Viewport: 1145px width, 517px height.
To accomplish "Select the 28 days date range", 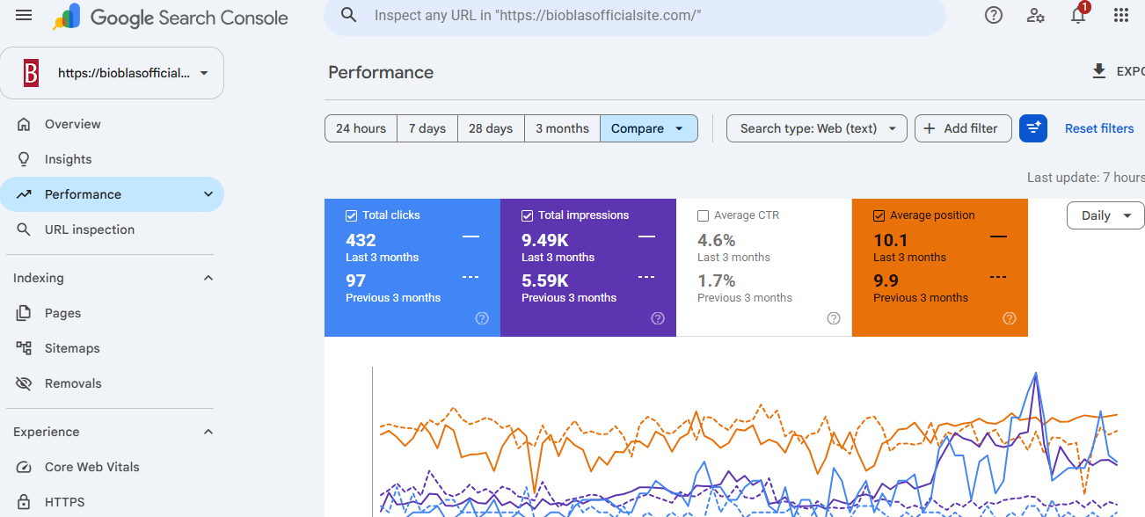I will tap(491, 128).
